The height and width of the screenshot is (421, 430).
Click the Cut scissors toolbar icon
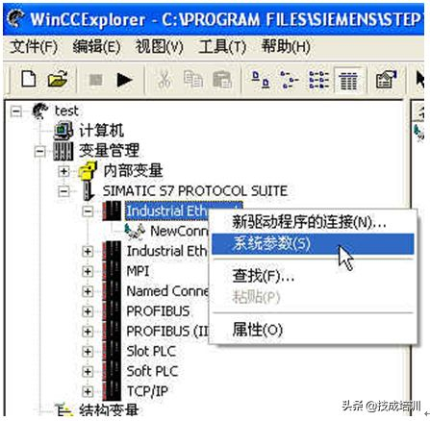coord(164,80)
